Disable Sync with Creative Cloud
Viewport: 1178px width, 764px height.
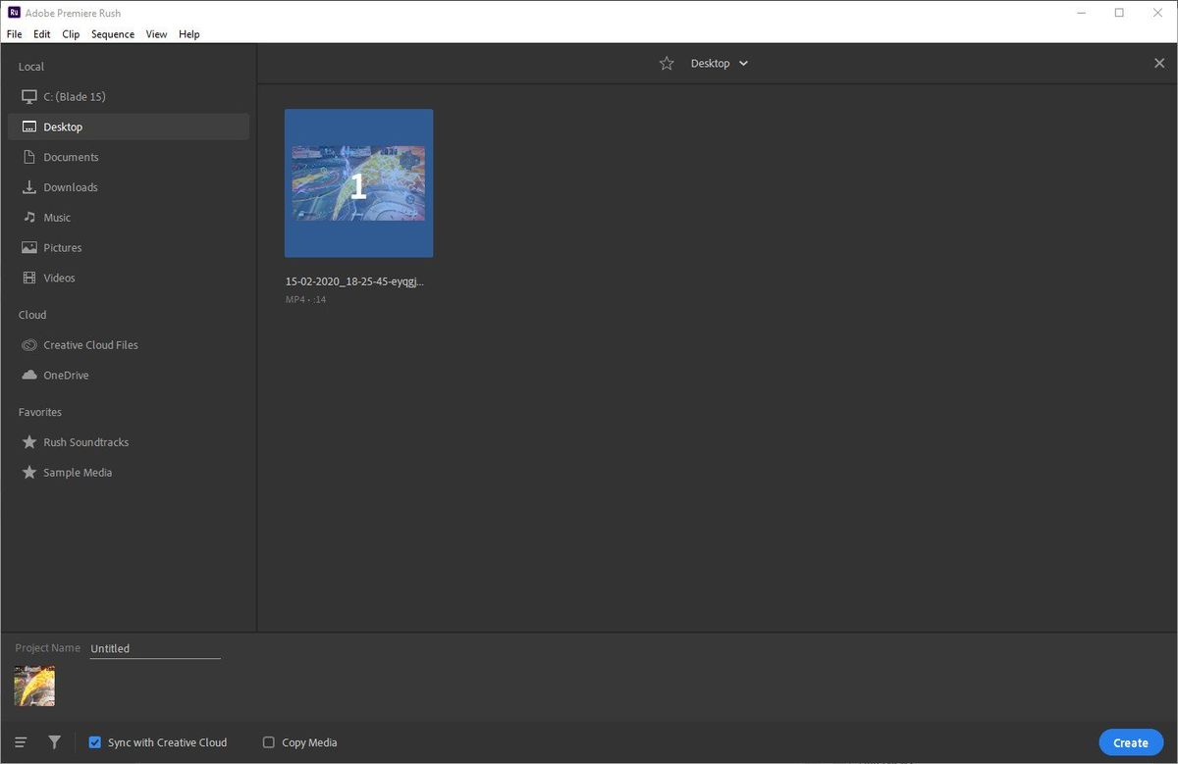[95, 742]
